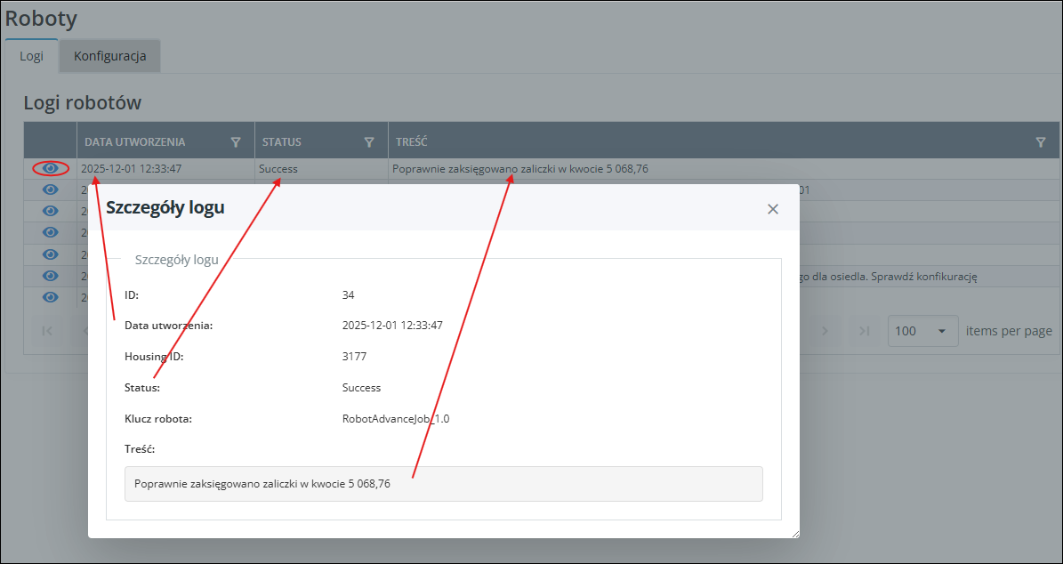Viewport: 1063px width, 564px height.
Task: Sort by Data utworzenia column header
Action: [x=135, y=141]
